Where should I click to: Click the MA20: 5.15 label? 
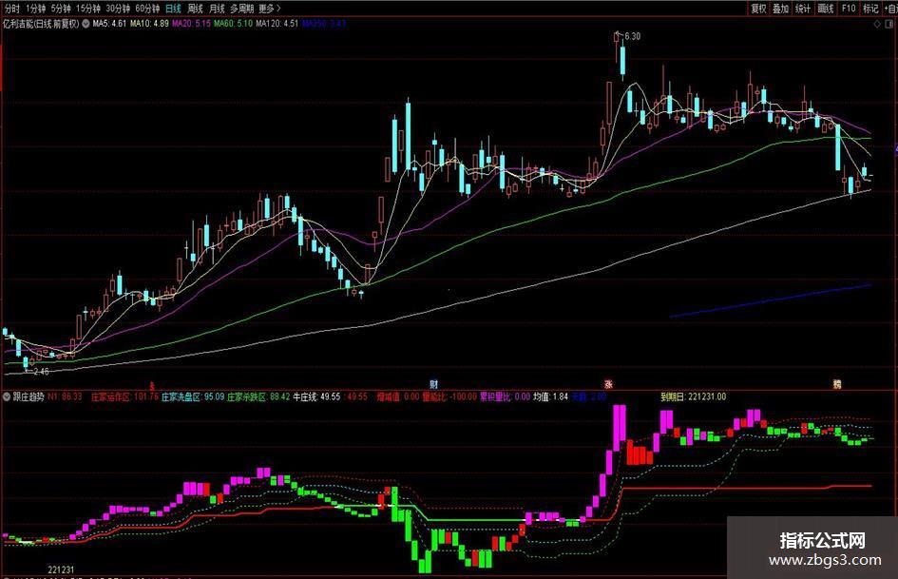pos(191,24)
